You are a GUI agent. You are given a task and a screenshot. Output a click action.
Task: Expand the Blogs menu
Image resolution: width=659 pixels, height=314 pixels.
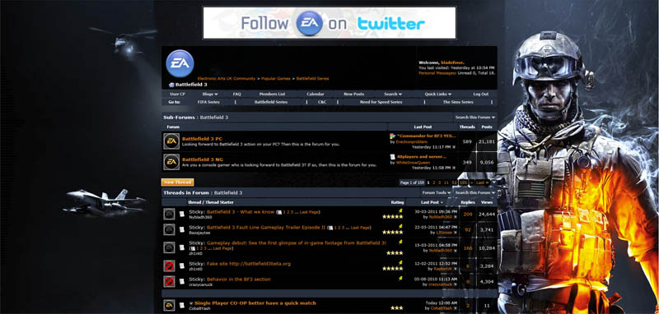pos(210,94)
